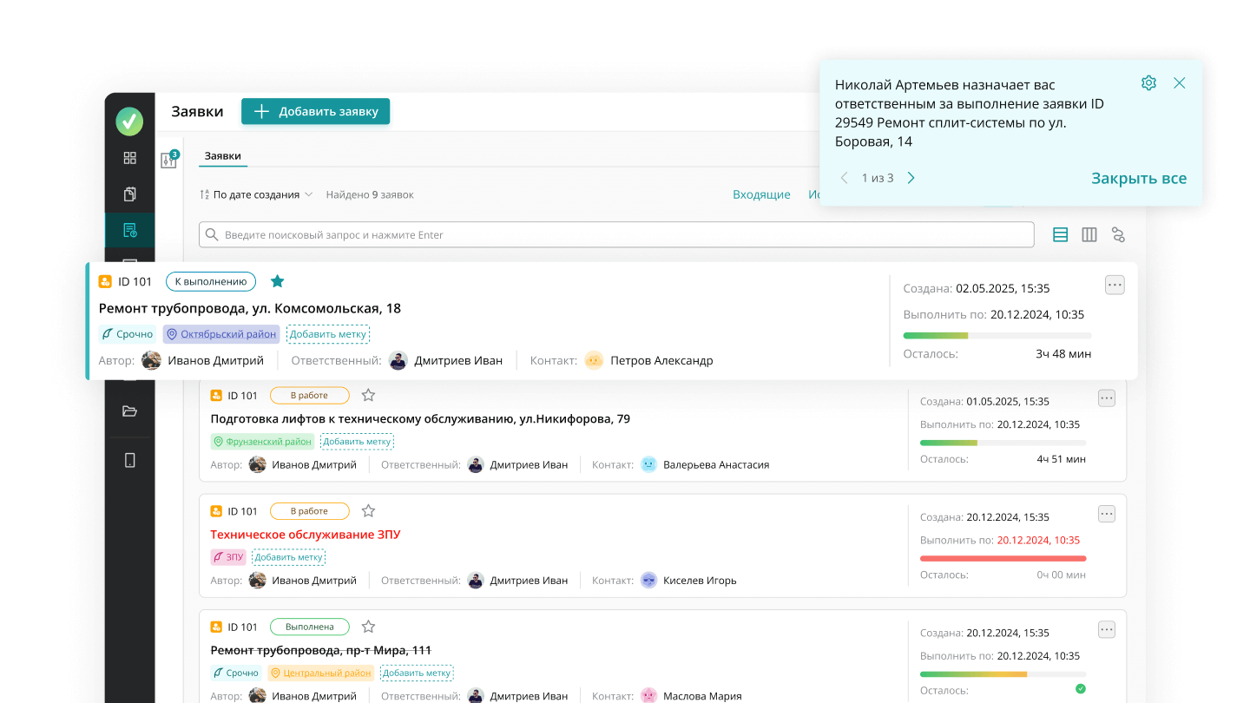1250x703 pixels.
Task: Open the folder icon in sidebar
Action: [x=130, y=411]
